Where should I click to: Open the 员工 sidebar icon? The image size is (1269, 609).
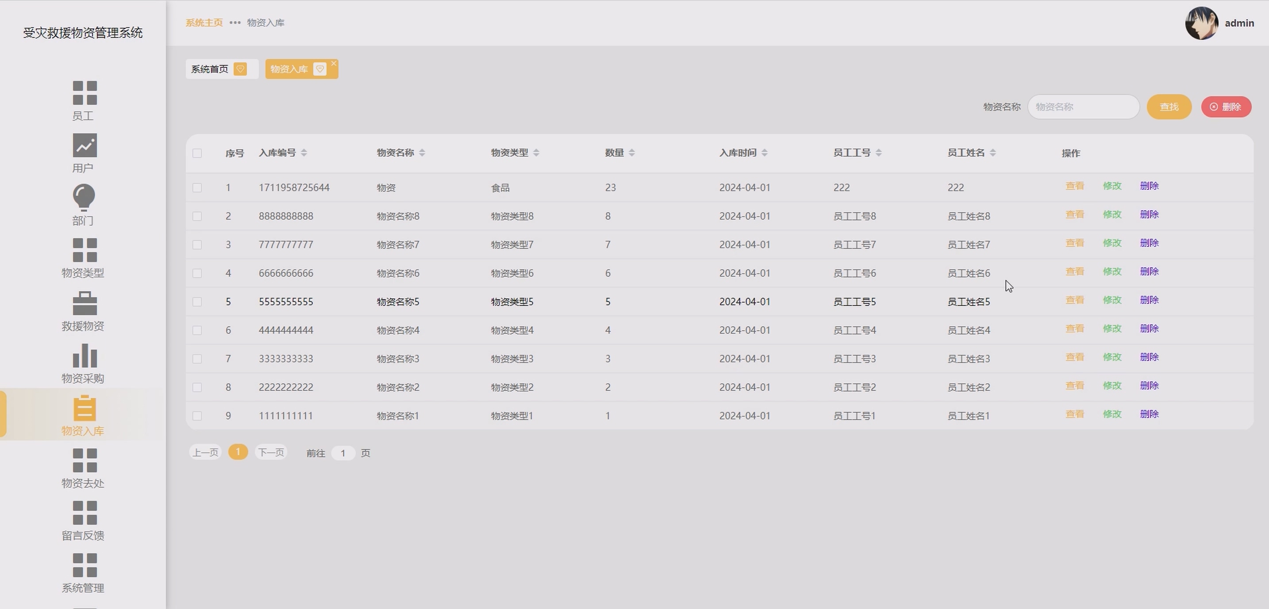coord(84,93)
